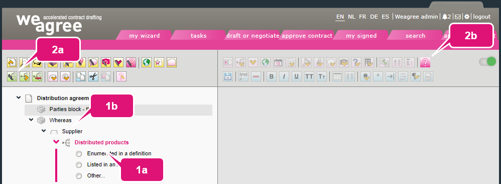501x184 pixels.
Task: Click the camera with checkmark icon
Action: 343,62
